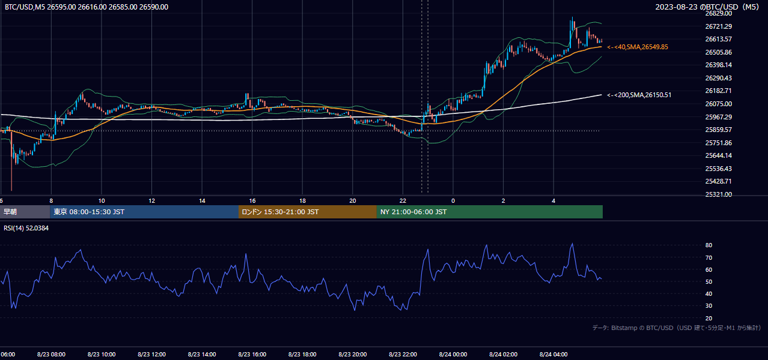Click RSI scale value 70
The image size is (768, 360).
coord(709,257)
